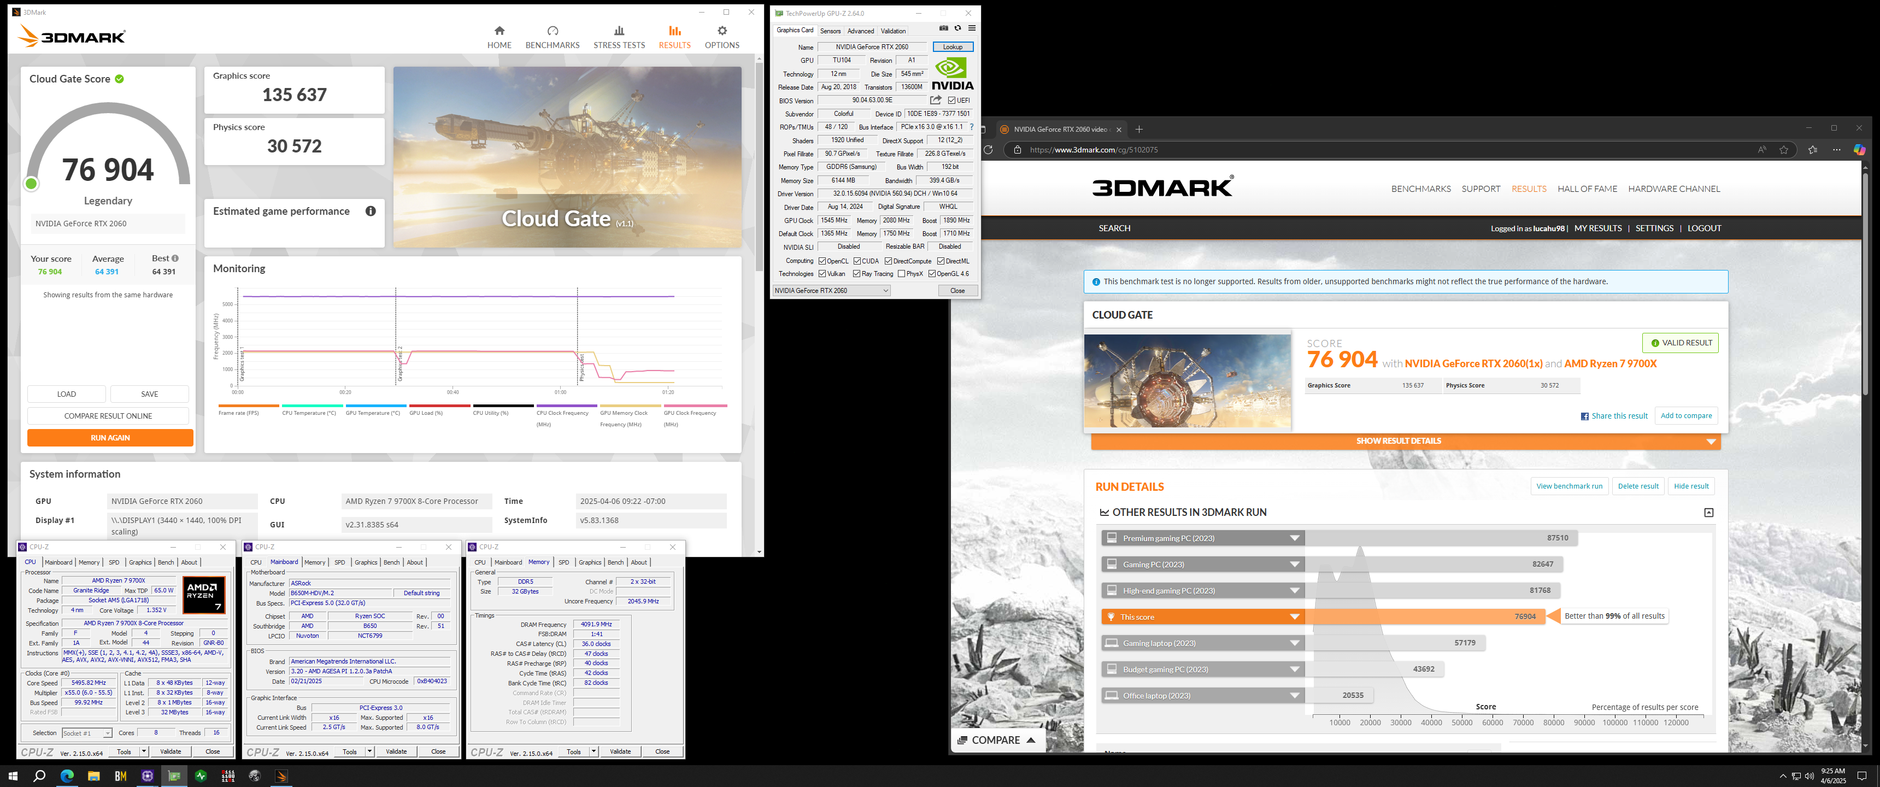Toggle the DirectCompute checkbox
Screen dimensions: 1880x787
point(888,261)
